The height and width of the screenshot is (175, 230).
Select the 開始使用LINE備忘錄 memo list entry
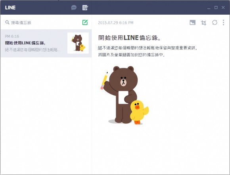pos(46,43)
